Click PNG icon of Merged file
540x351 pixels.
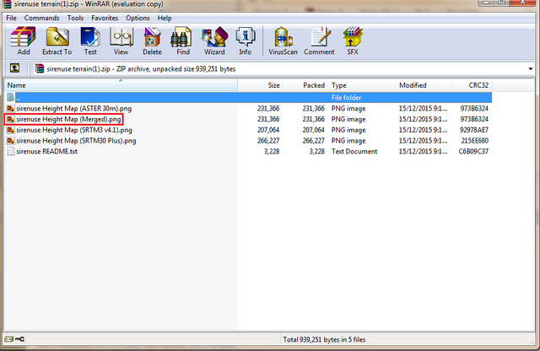point(11,119)
